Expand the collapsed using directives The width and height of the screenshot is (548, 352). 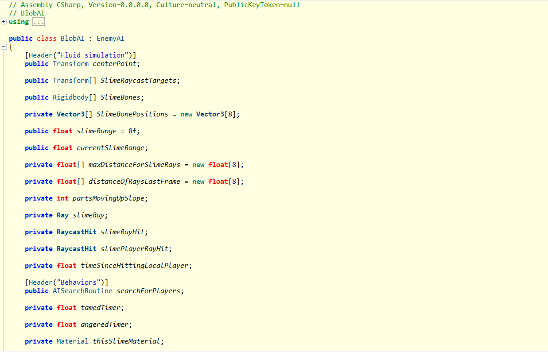click(x=4, y=22)
